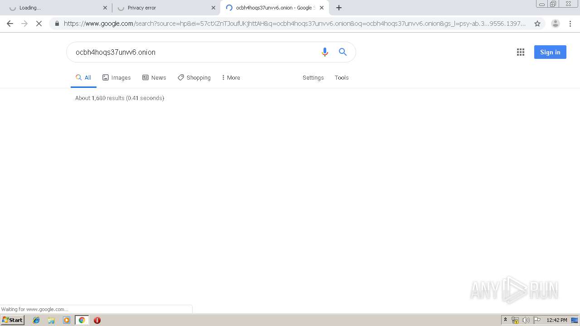Image resolution: width=580 pixels, height=326 pixels.
Task: Switch to the Privacy error tab
Action: pos(165,8)
